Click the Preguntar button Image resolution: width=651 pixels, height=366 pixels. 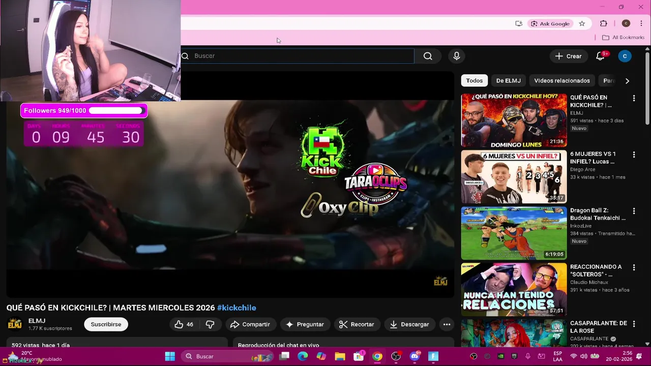pos(305,324)
